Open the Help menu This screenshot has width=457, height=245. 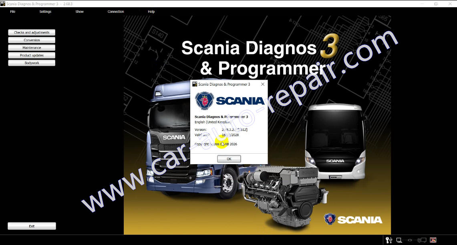click(x=151, y=12)
